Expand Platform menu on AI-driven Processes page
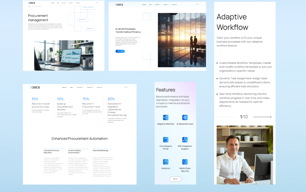Viewport: 306px width, 192px height. click(x=166, y=4)
